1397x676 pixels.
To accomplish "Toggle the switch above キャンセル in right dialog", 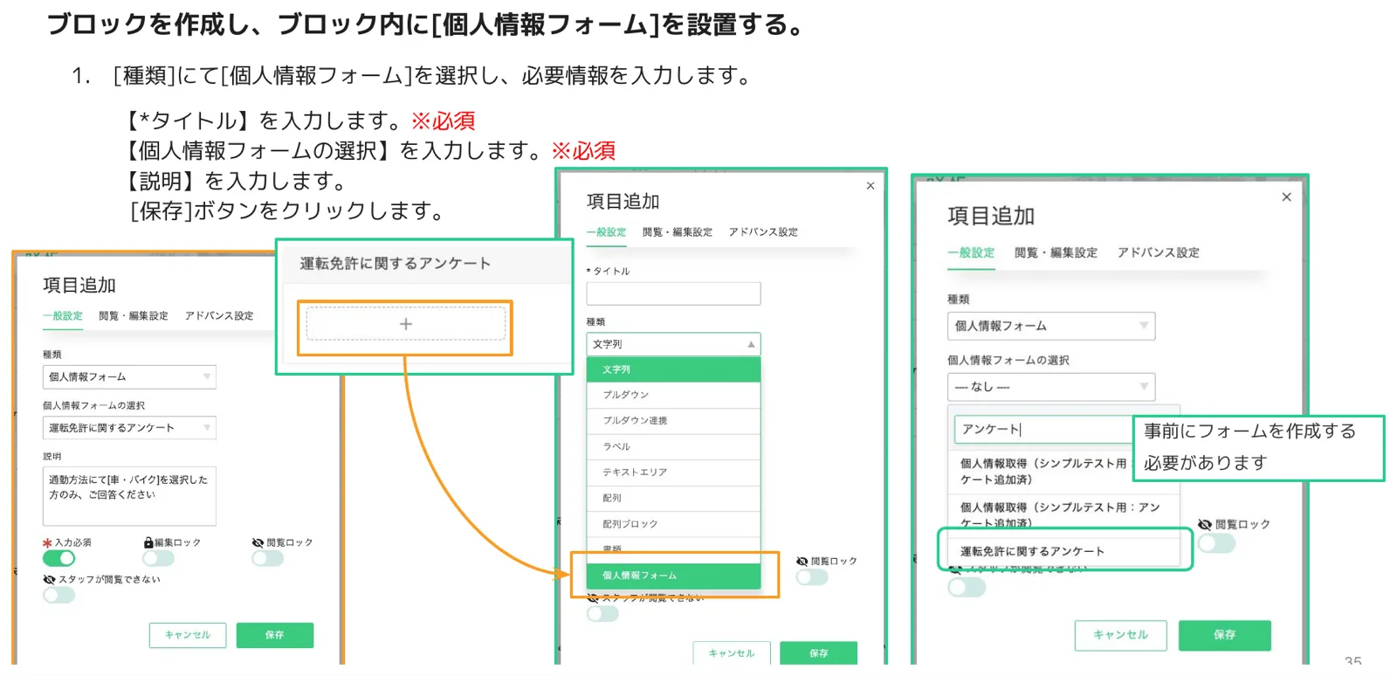I will (x=967, y=587).
